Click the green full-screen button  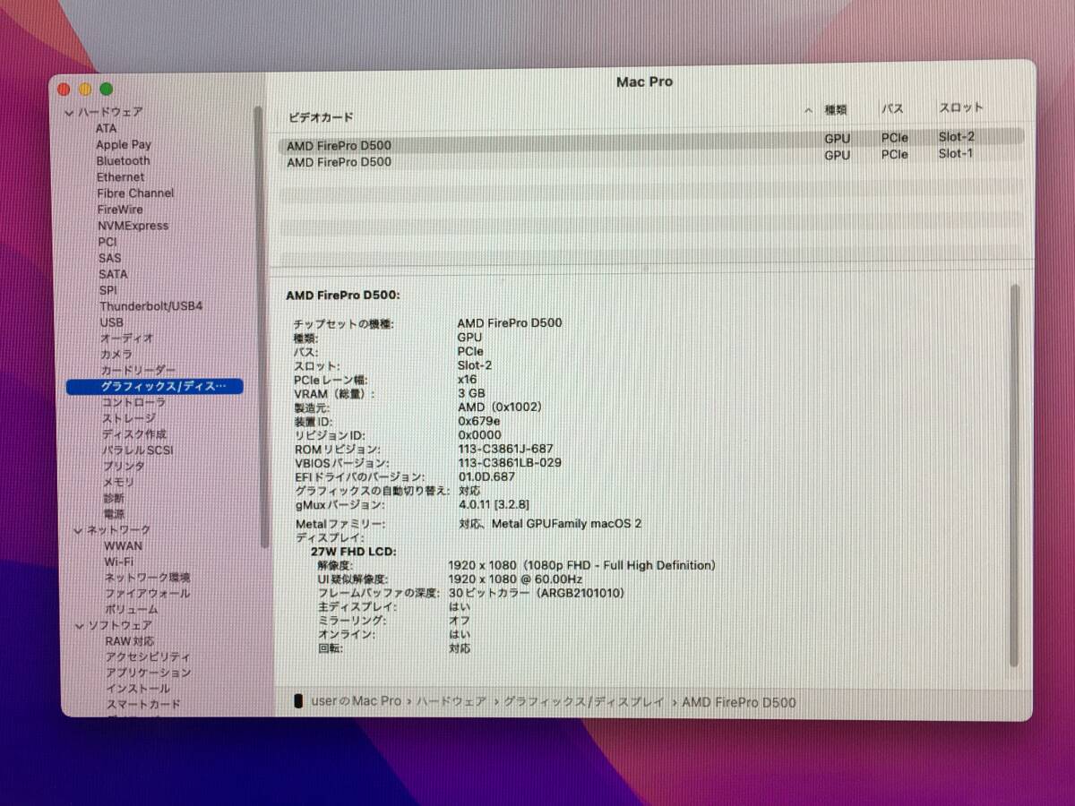point(107,89)
